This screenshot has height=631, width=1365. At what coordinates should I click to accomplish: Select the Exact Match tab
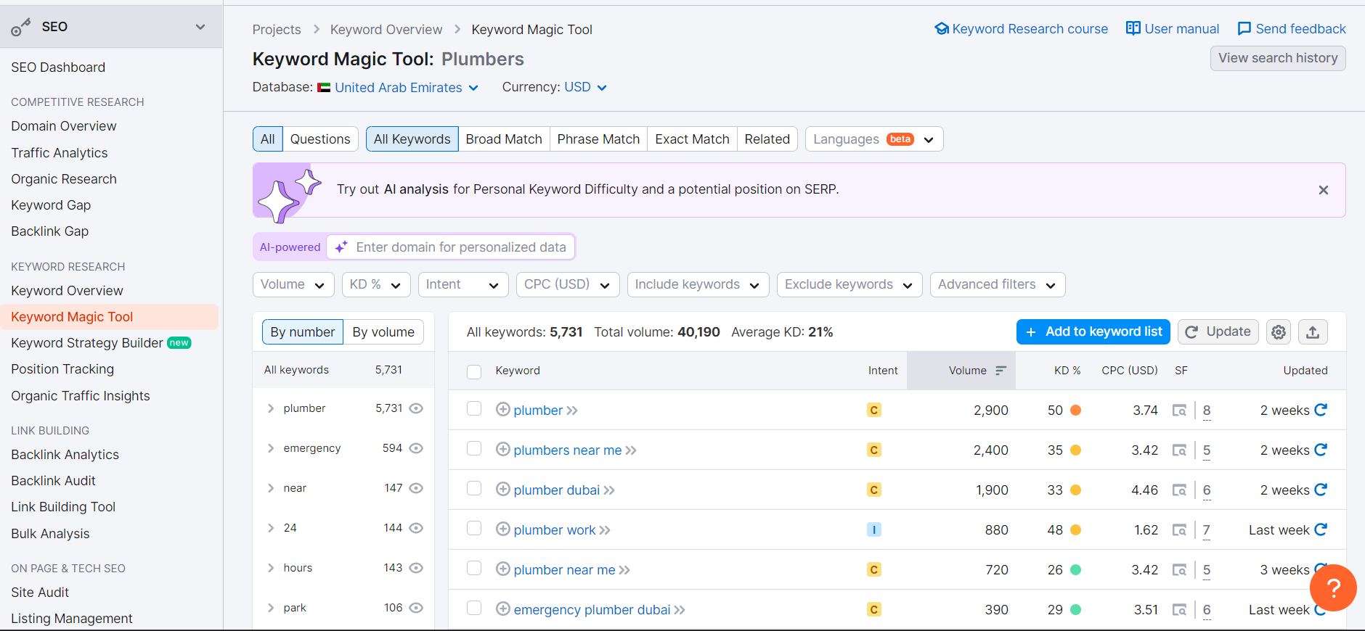(x=692, y=139)
